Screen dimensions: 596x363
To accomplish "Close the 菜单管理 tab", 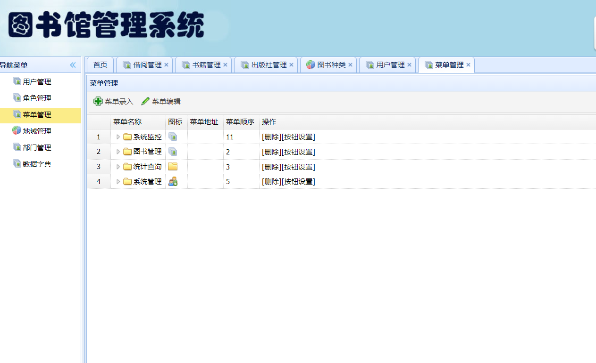I will click(x=468, y=65).
